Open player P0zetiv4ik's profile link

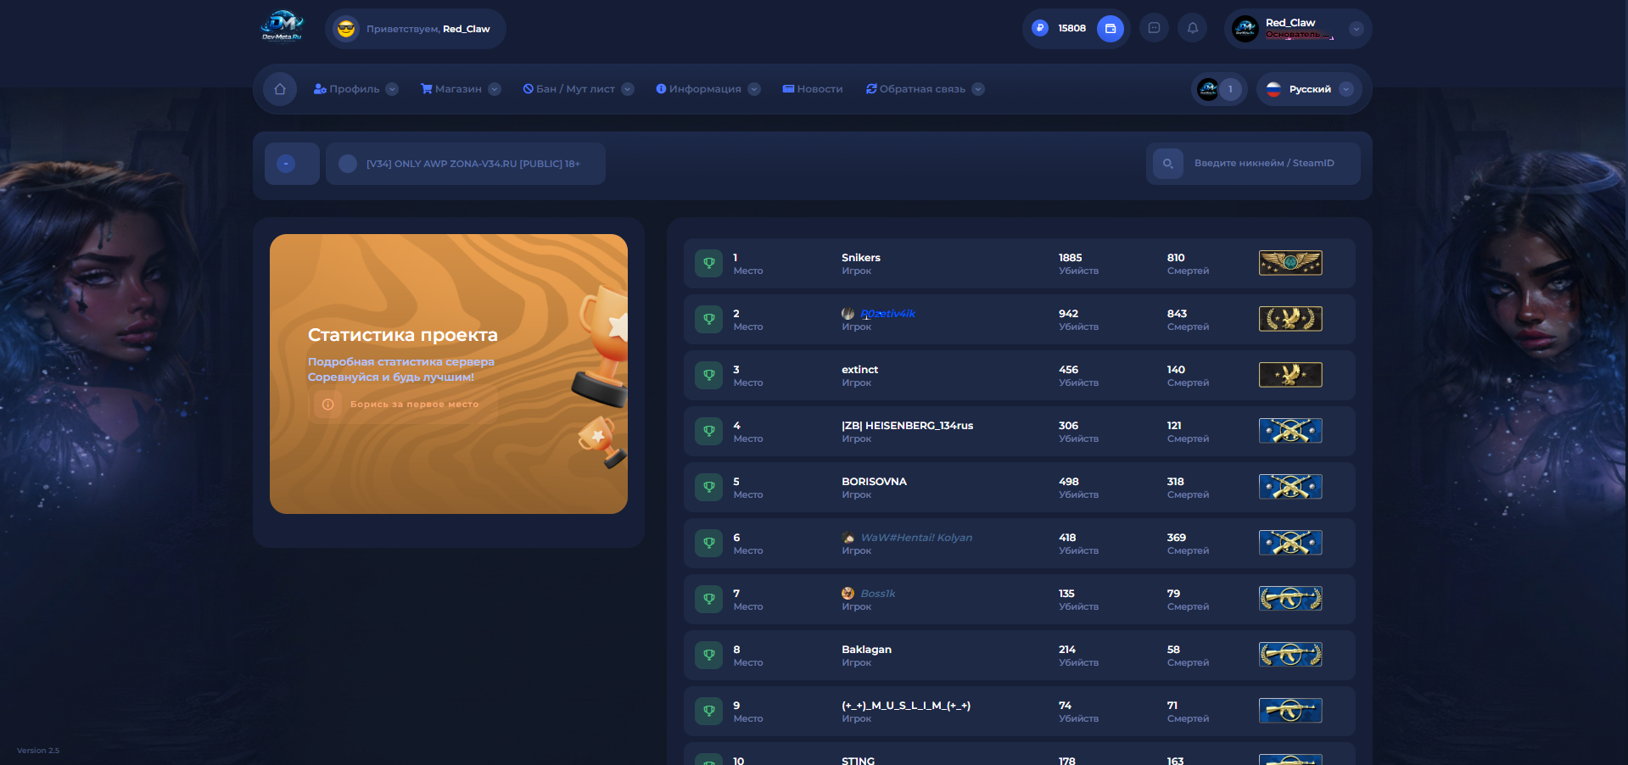coord(887,314)
